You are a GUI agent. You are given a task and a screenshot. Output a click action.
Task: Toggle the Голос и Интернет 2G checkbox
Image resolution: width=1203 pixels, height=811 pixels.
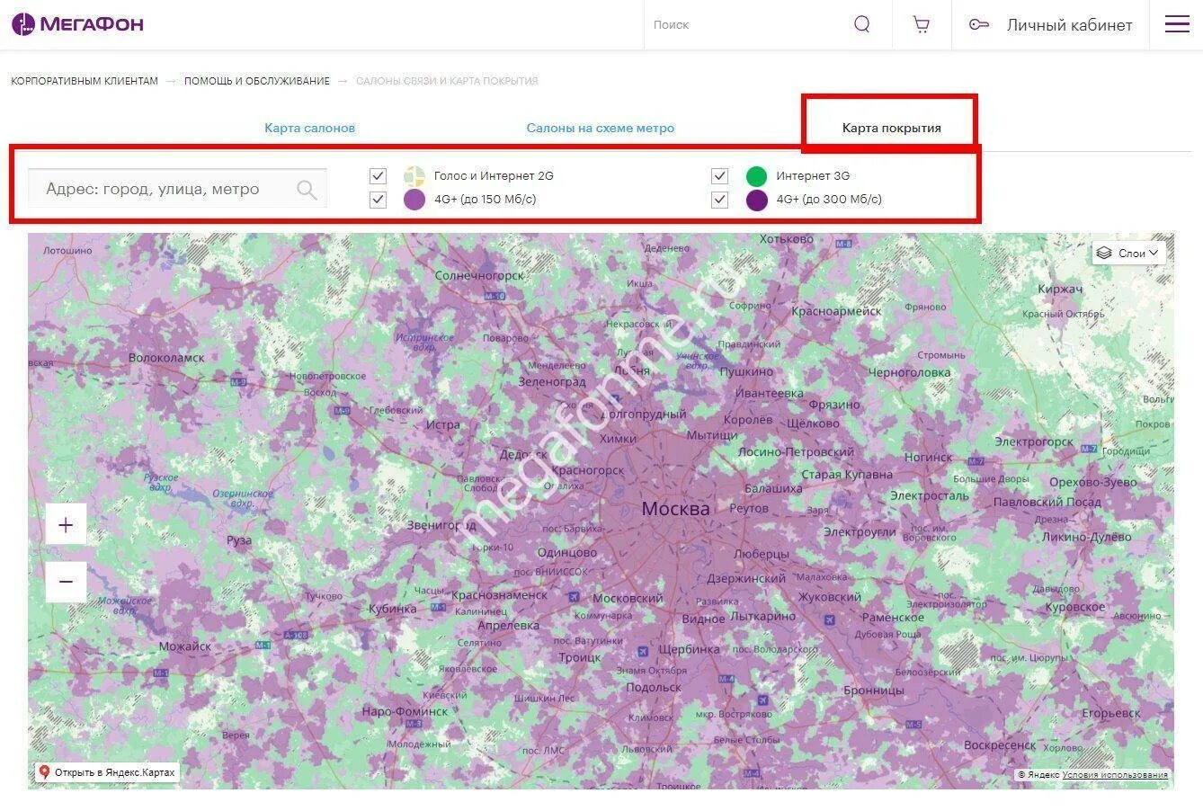[378, 176]
